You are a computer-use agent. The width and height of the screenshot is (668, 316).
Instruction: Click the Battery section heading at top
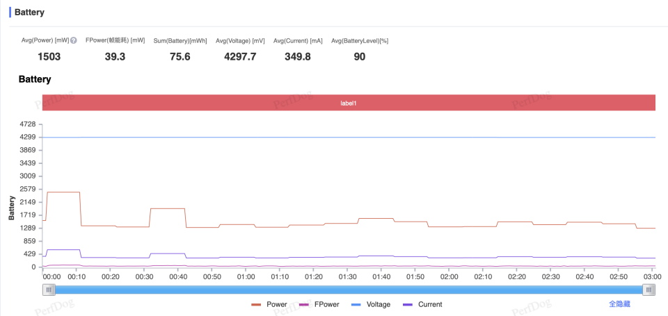tap(29, 13)
